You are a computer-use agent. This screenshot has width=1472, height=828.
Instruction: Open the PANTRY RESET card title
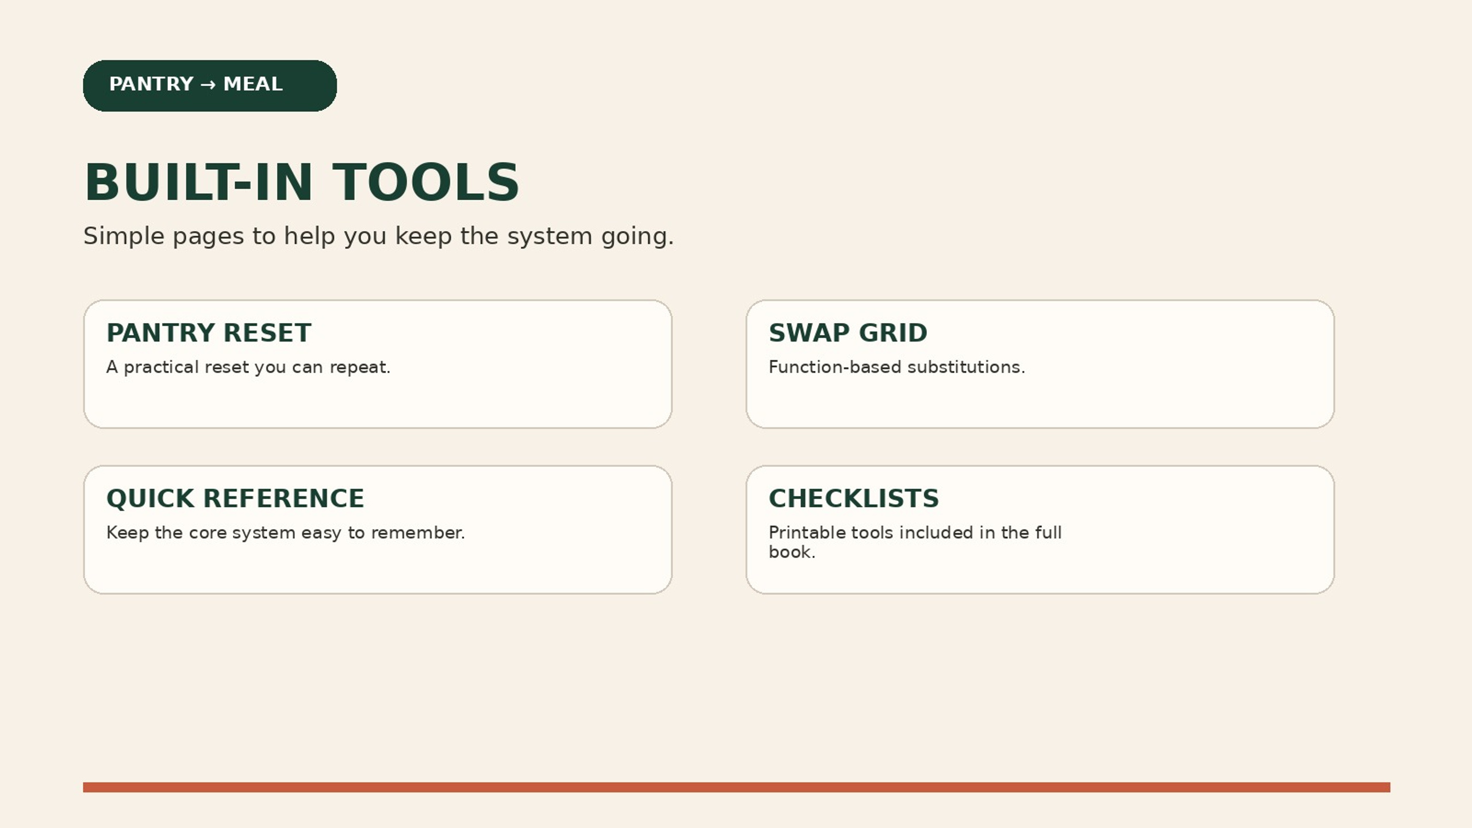pos(209,333)
